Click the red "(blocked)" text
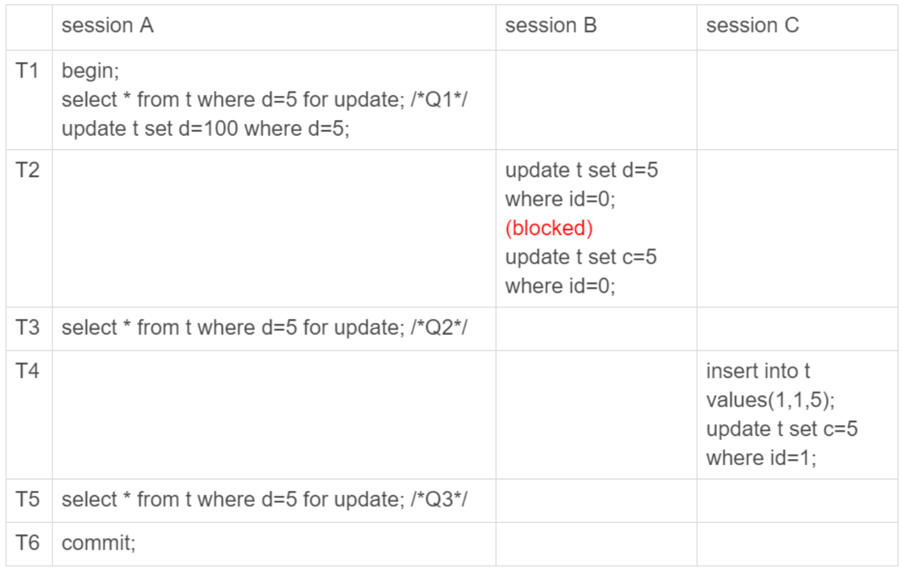The image size is (903, 568). [549, 228]
